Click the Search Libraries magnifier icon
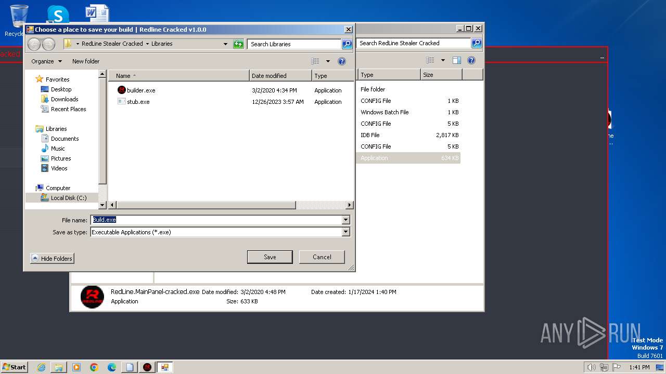Image resolution: width=666 pixels, height=374 pixels. pos(347,44)
